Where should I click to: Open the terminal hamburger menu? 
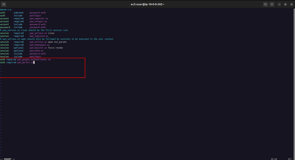click(272, 4)
